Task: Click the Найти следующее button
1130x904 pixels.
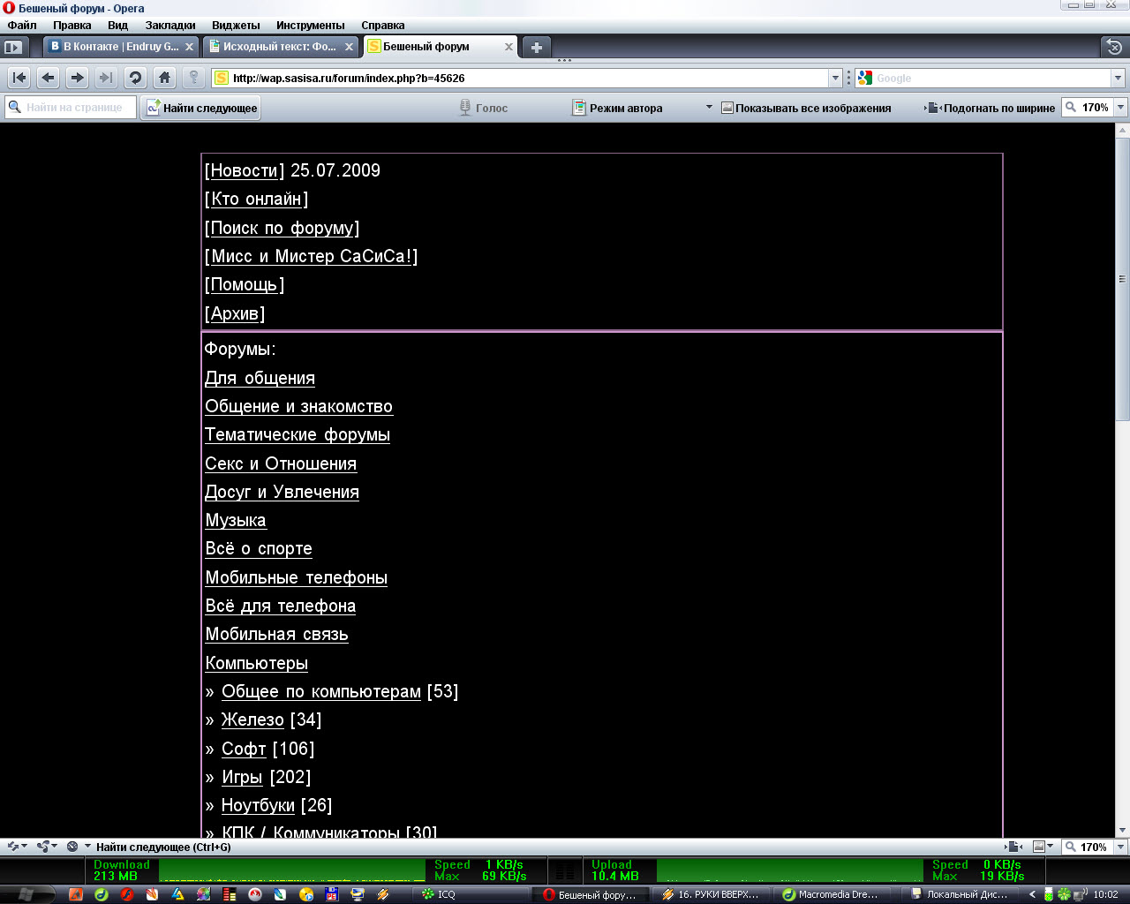Action: (x=201, y=108)
